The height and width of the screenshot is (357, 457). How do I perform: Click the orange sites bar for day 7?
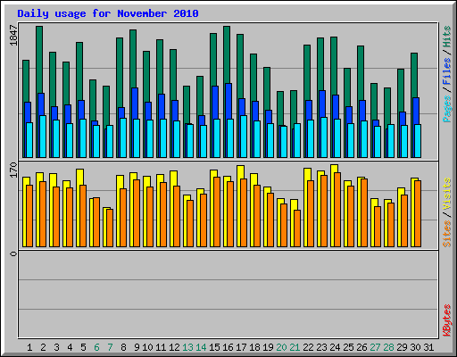click(x=110, y=228)
